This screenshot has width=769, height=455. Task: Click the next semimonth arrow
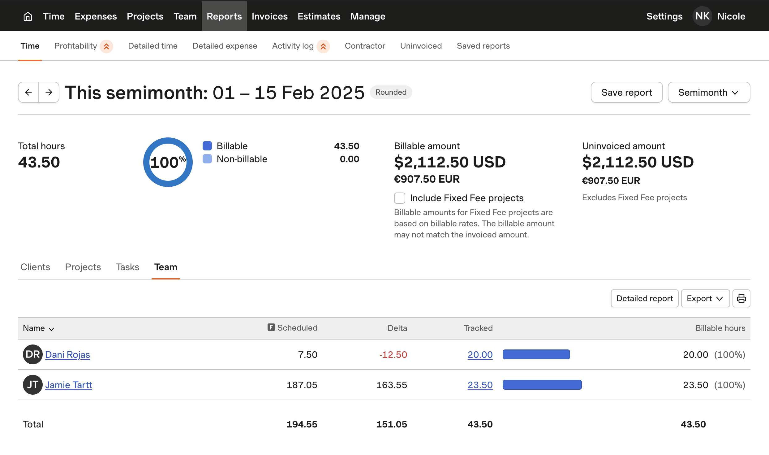point(49,92)
